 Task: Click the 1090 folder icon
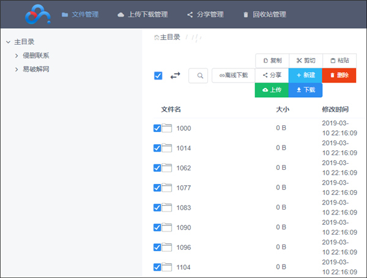click(x=167, y=227)
